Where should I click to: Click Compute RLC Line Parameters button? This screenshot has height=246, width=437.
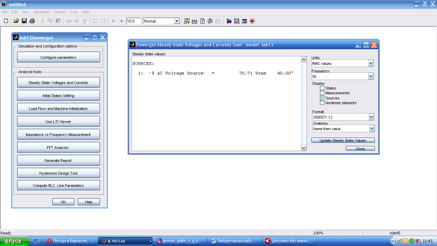click(58, 186)
